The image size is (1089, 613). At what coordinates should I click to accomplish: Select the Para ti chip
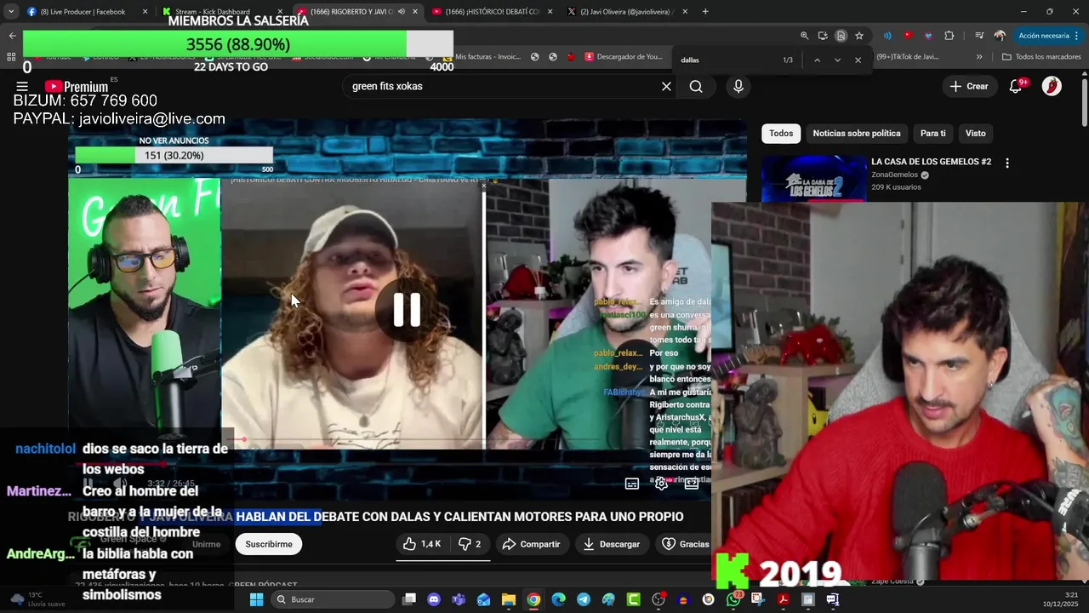click(932, 133)
